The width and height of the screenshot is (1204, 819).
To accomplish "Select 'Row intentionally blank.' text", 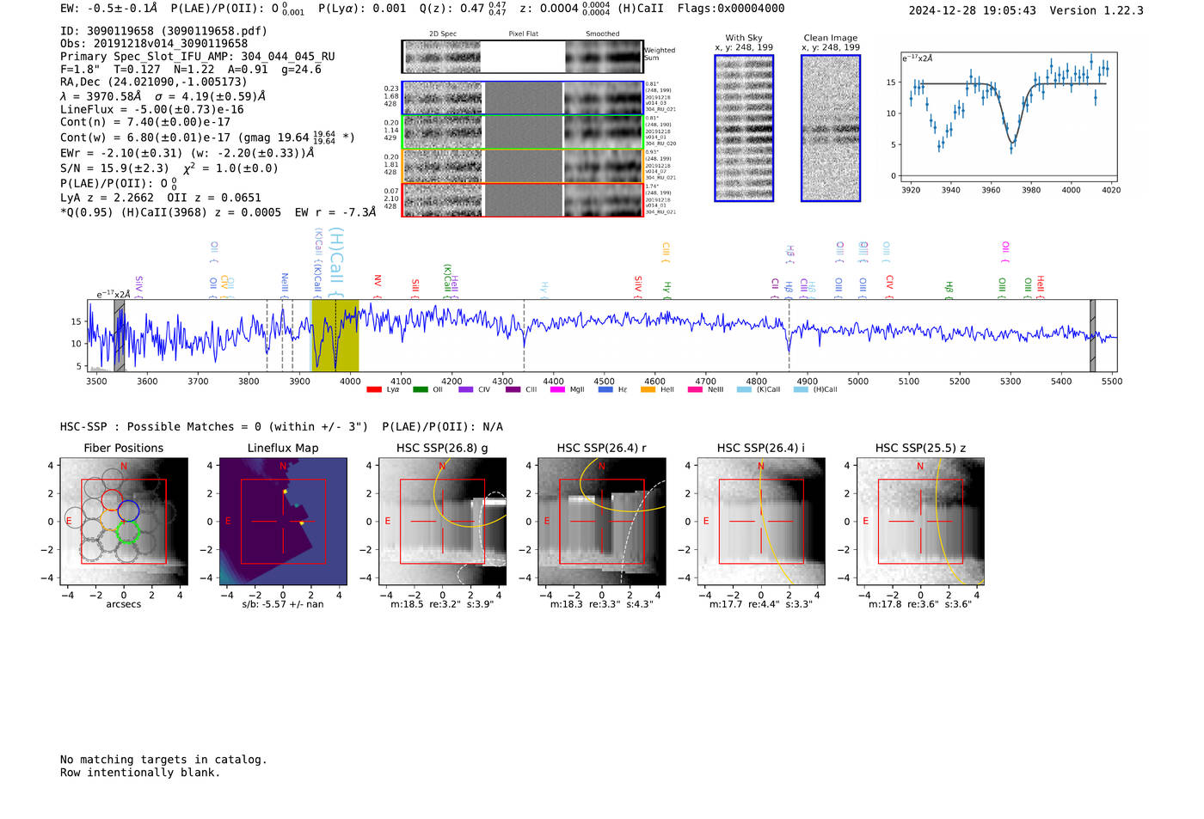I will pos(140,773).
